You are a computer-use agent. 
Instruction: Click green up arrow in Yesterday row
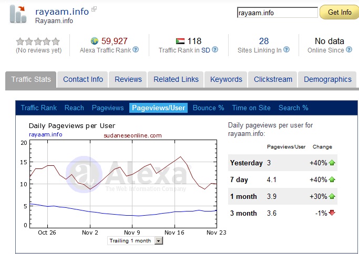[x=332, y=163]
